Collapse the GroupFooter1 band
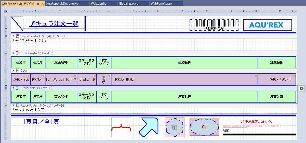 [14, 88]
